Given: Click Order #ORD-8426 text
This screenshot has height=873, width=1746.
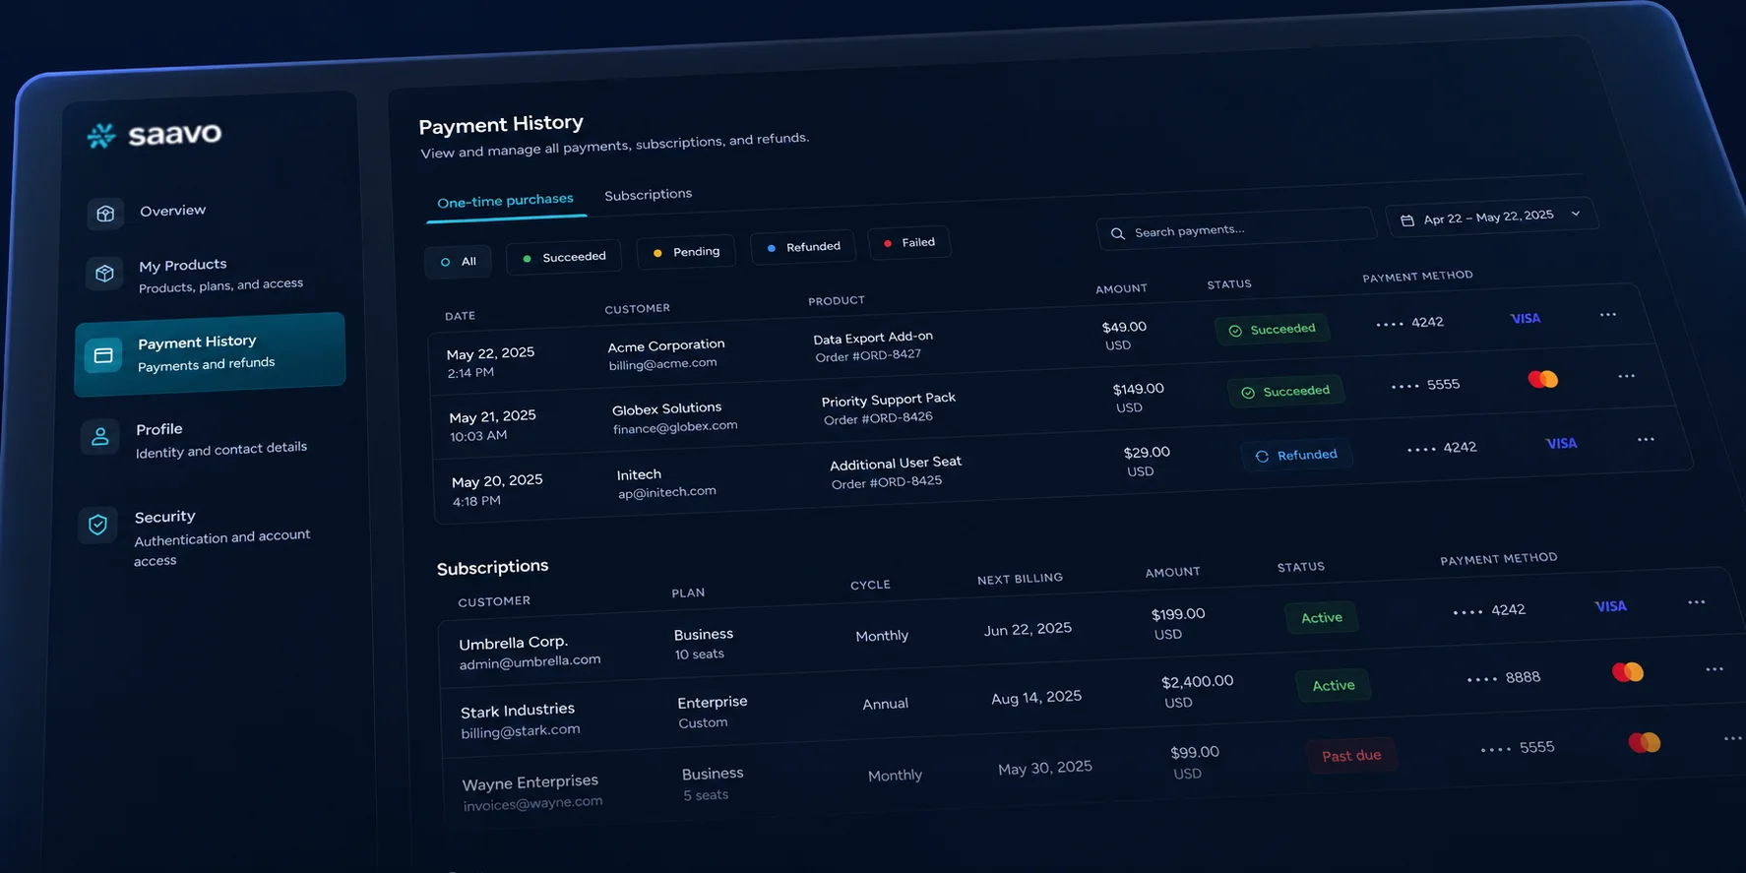Looking at the screenshot, I should pos(878,418).
